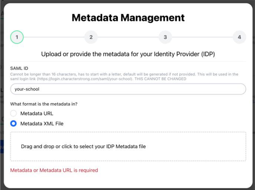Choose the Metadata XML File radio button
The height and width of the screenshot is (190, 255).
(x=14, y=123)
